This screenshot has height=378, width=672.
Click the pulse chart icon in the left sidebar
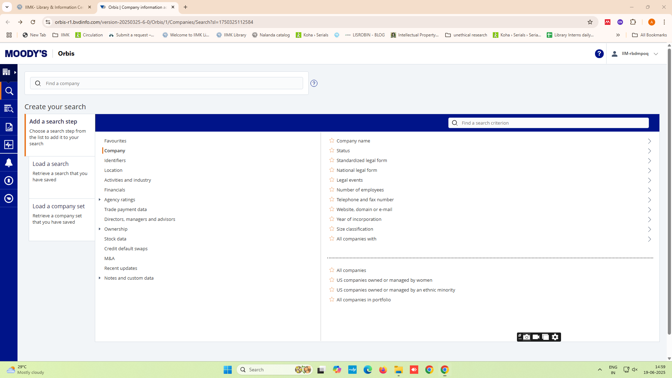coord(9,145)
